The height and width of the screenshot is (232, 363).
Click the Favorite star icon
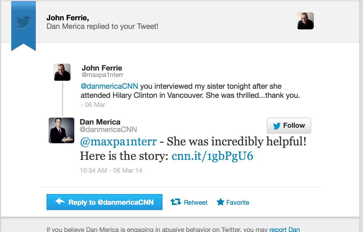pos(220,202)
